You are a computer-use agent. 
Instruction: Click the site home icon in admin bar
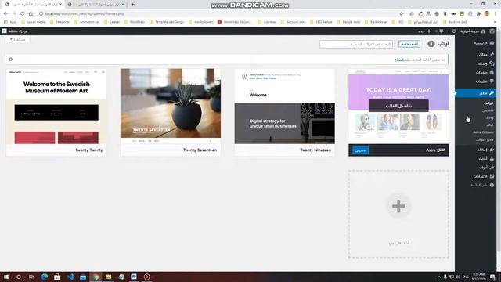click(x=483, y=31)
